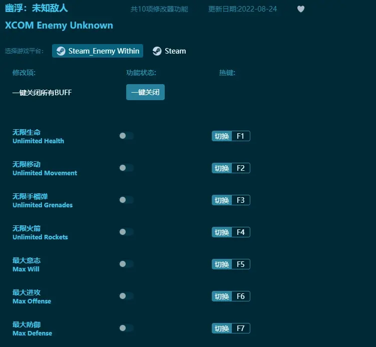The image size is (376, 347).
Task: Click the F7 hotkey field
Action: click(241, 328)
